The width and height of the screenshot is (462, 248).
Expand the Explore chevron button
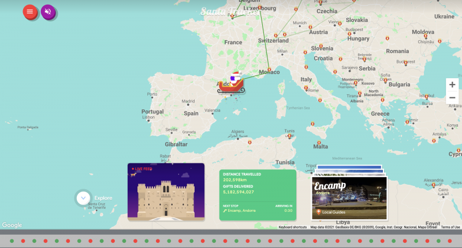(x=83, y=198)
